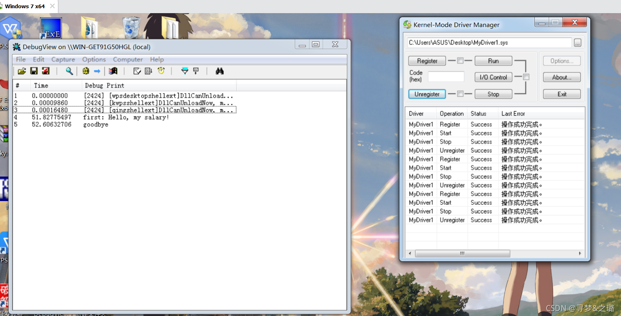Click the red X icon beside the DebugView Save icon
621x316 pixels.
coord(46,71)
